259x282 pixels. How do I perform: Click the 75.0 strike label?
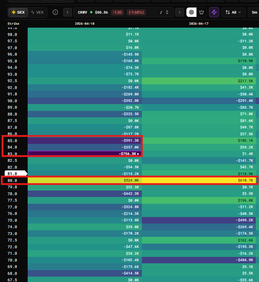coord(12,220)
